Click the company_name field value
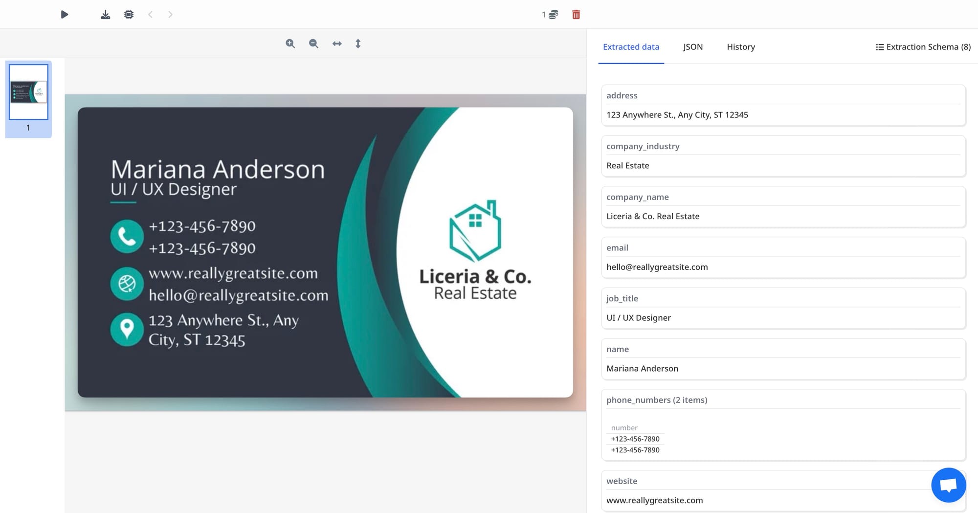The height and width of the screenshot is (513, 978). [x=653, y=216]
